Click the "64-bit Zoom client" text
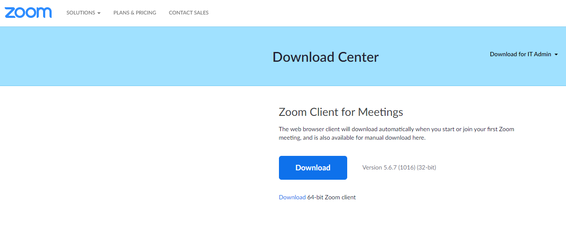566x227 pixels. point(331,198)
